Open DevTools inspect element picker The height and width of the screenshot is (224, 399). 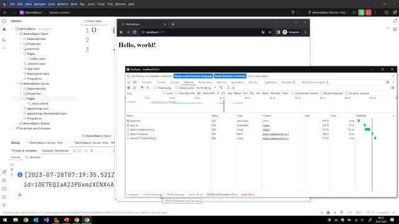tap(129, 82)
